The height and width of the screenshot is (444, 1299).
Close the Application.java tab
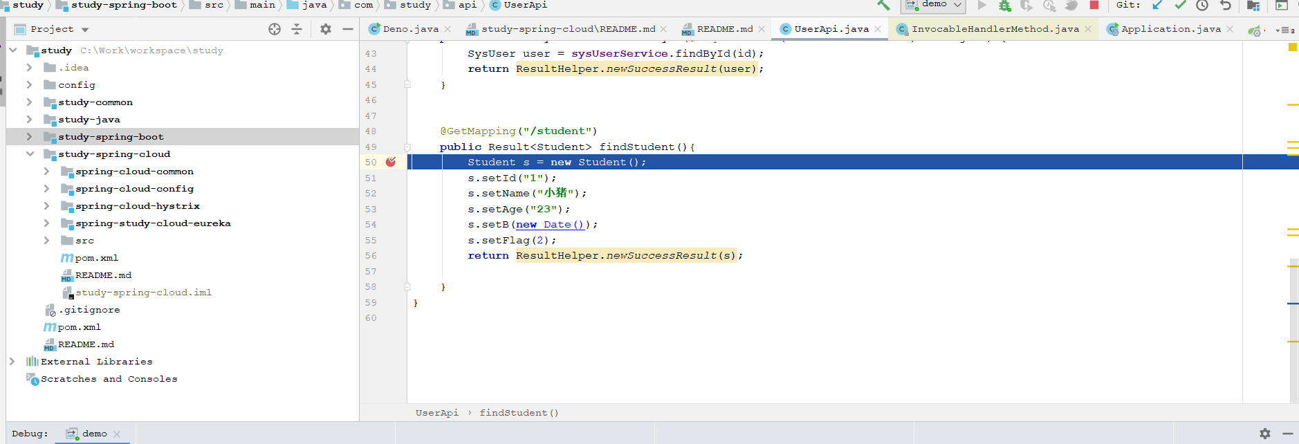[x=1230, y=29]
